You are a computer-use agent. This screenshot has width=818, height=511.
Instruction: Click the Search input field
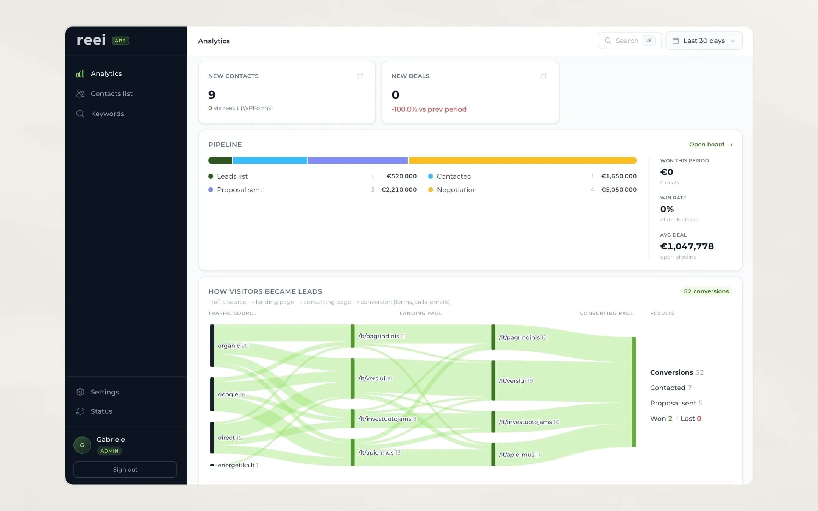point(629,41)
